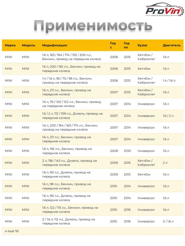Open the 'и ещё 92' link
Image resolution: width=185 pixels, height=246 pixels.
click(12, 231)
